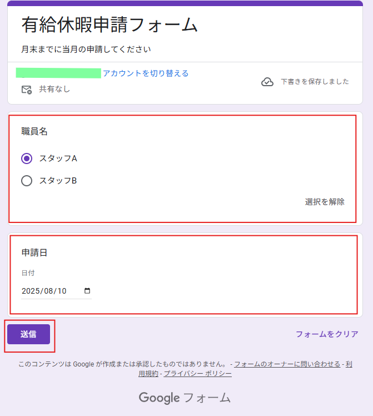Open the アカウントを切り替える link
Viewport: 373px width, 416px height.
[146, 73]
